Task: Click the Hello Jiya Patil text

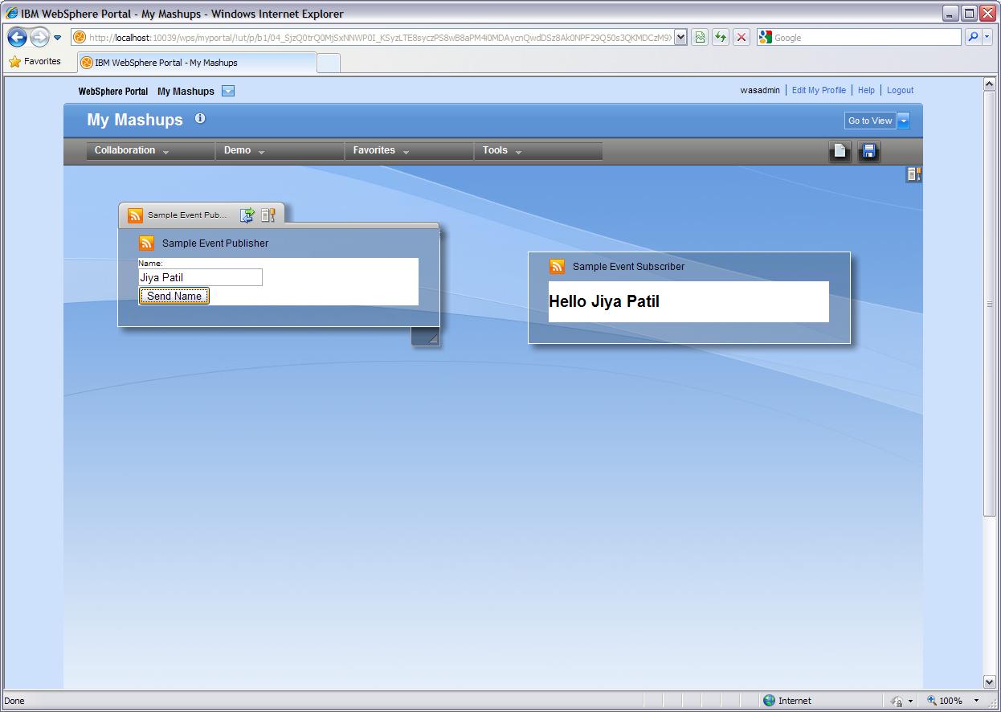Action: pos(604,301)
